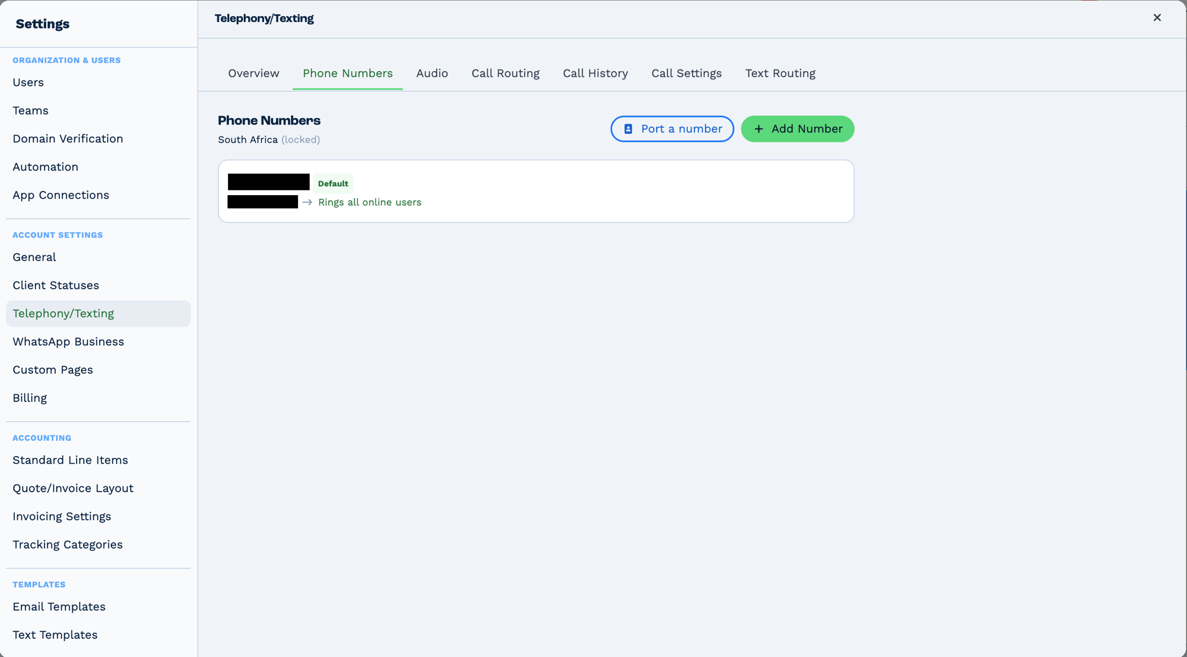Select Telephony/Texting in the sidebar
Screen dimensions: 1187x657
(98, 314)
